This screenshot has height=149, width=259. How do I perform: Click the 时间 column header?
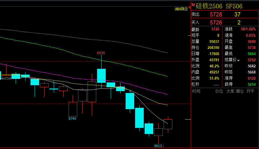[196, 91]
